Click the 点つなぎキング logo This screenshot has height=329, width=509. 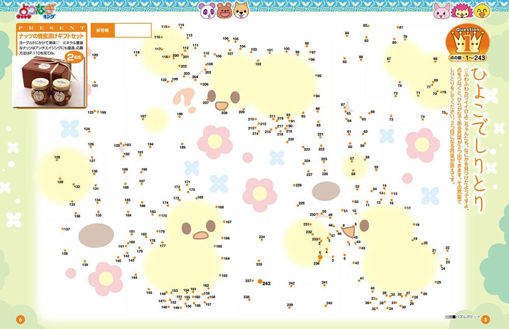click(x=36, y=12)
